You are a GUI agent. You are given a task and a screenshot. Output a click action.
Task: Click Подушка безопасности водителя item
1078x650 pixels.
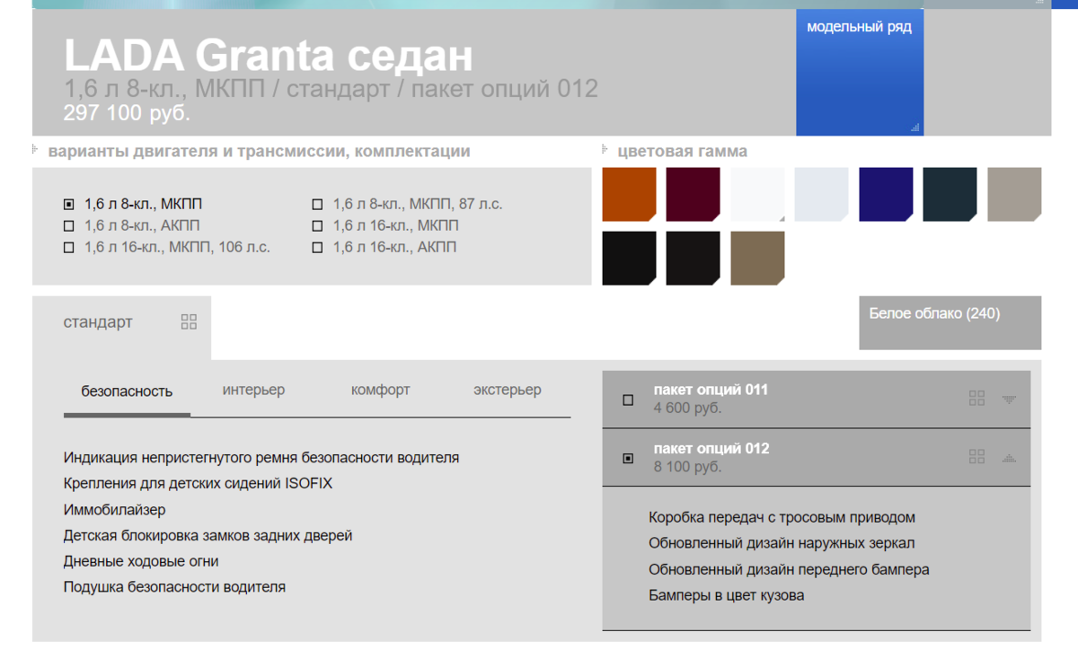174,586
